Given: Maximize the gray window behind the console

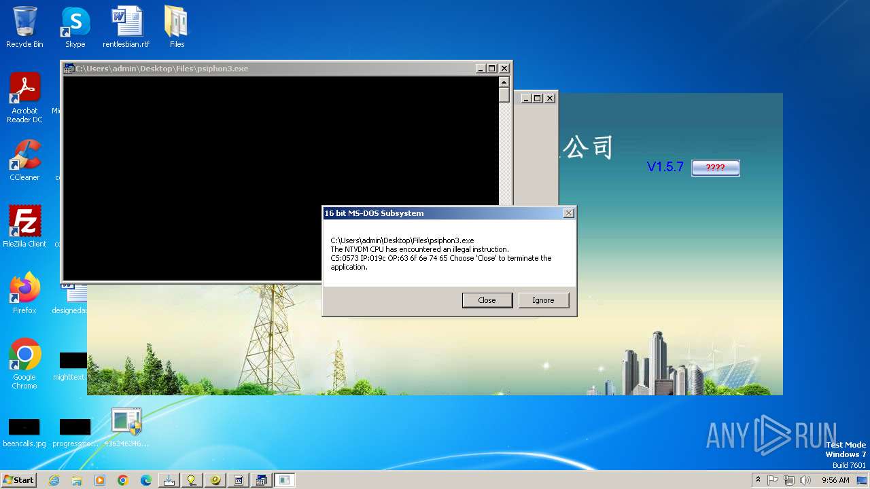Looking at the screenshot, I should click(538, 98).
